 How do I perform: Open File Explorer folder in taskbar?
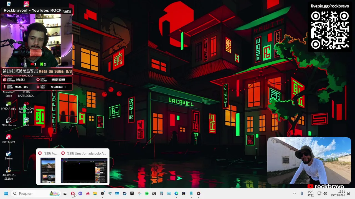tap(95, 193)
